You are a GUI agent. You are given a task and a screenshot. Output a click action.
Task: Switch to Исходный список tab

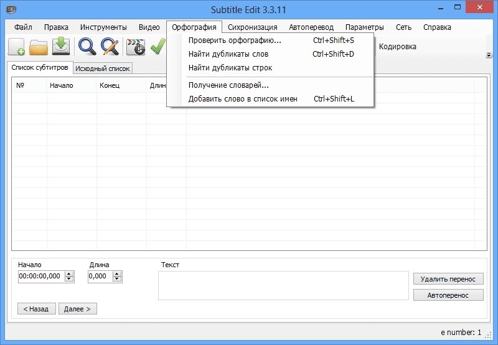(103, 69)
